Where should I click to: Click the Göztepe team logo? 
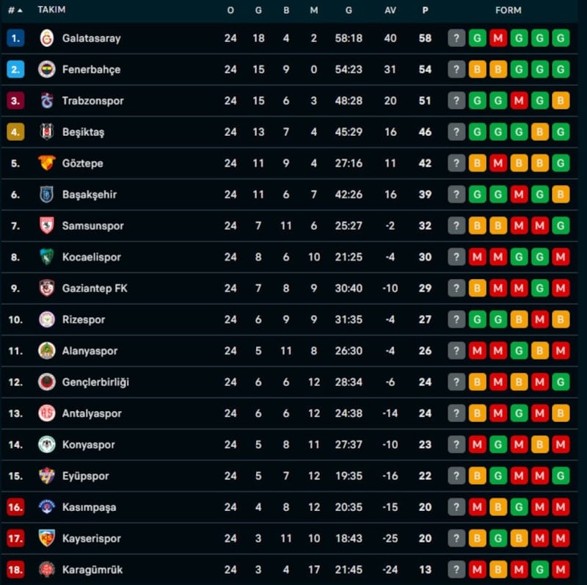47,163
